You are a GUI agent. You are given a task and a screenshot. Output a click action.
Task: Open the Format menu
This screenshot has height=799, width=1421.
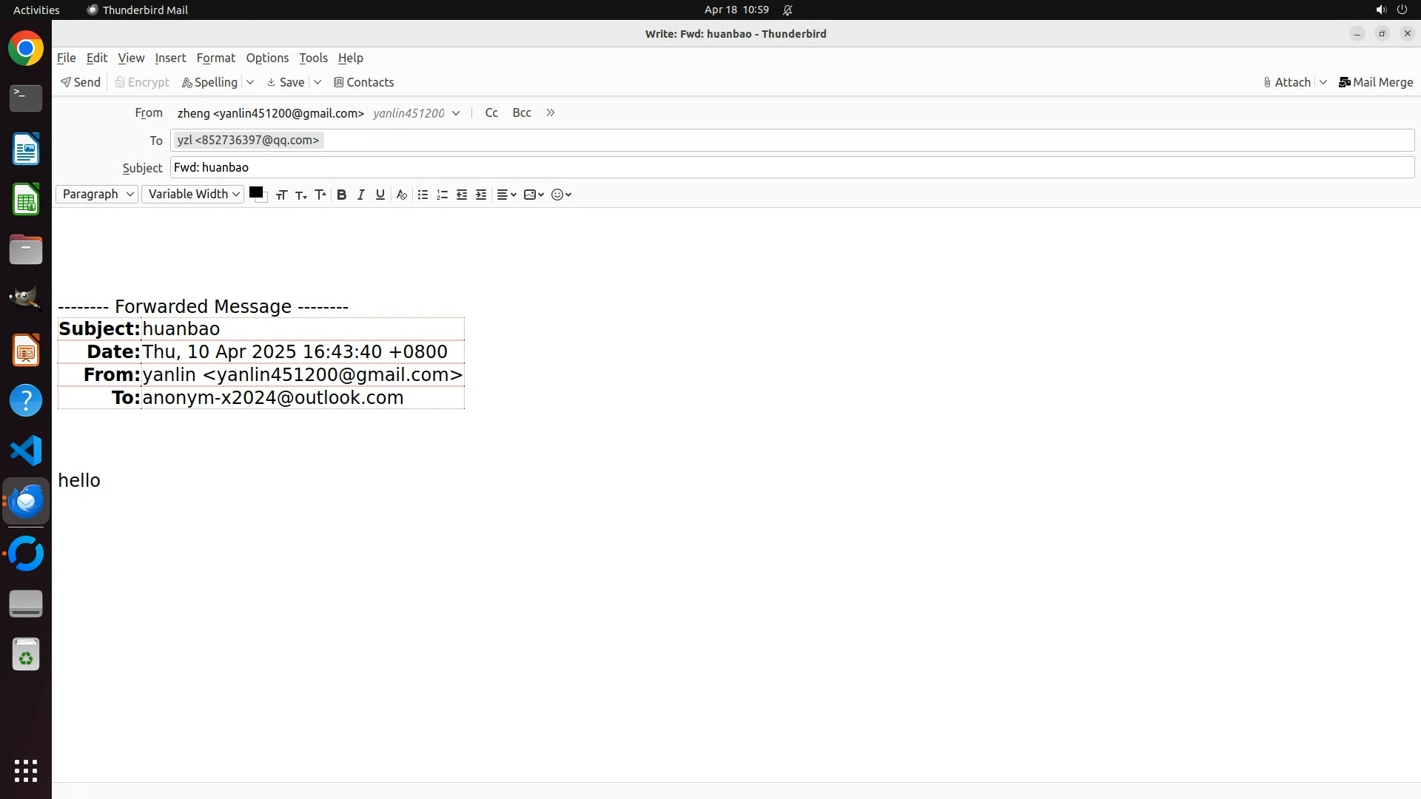(x=215, y=58)
